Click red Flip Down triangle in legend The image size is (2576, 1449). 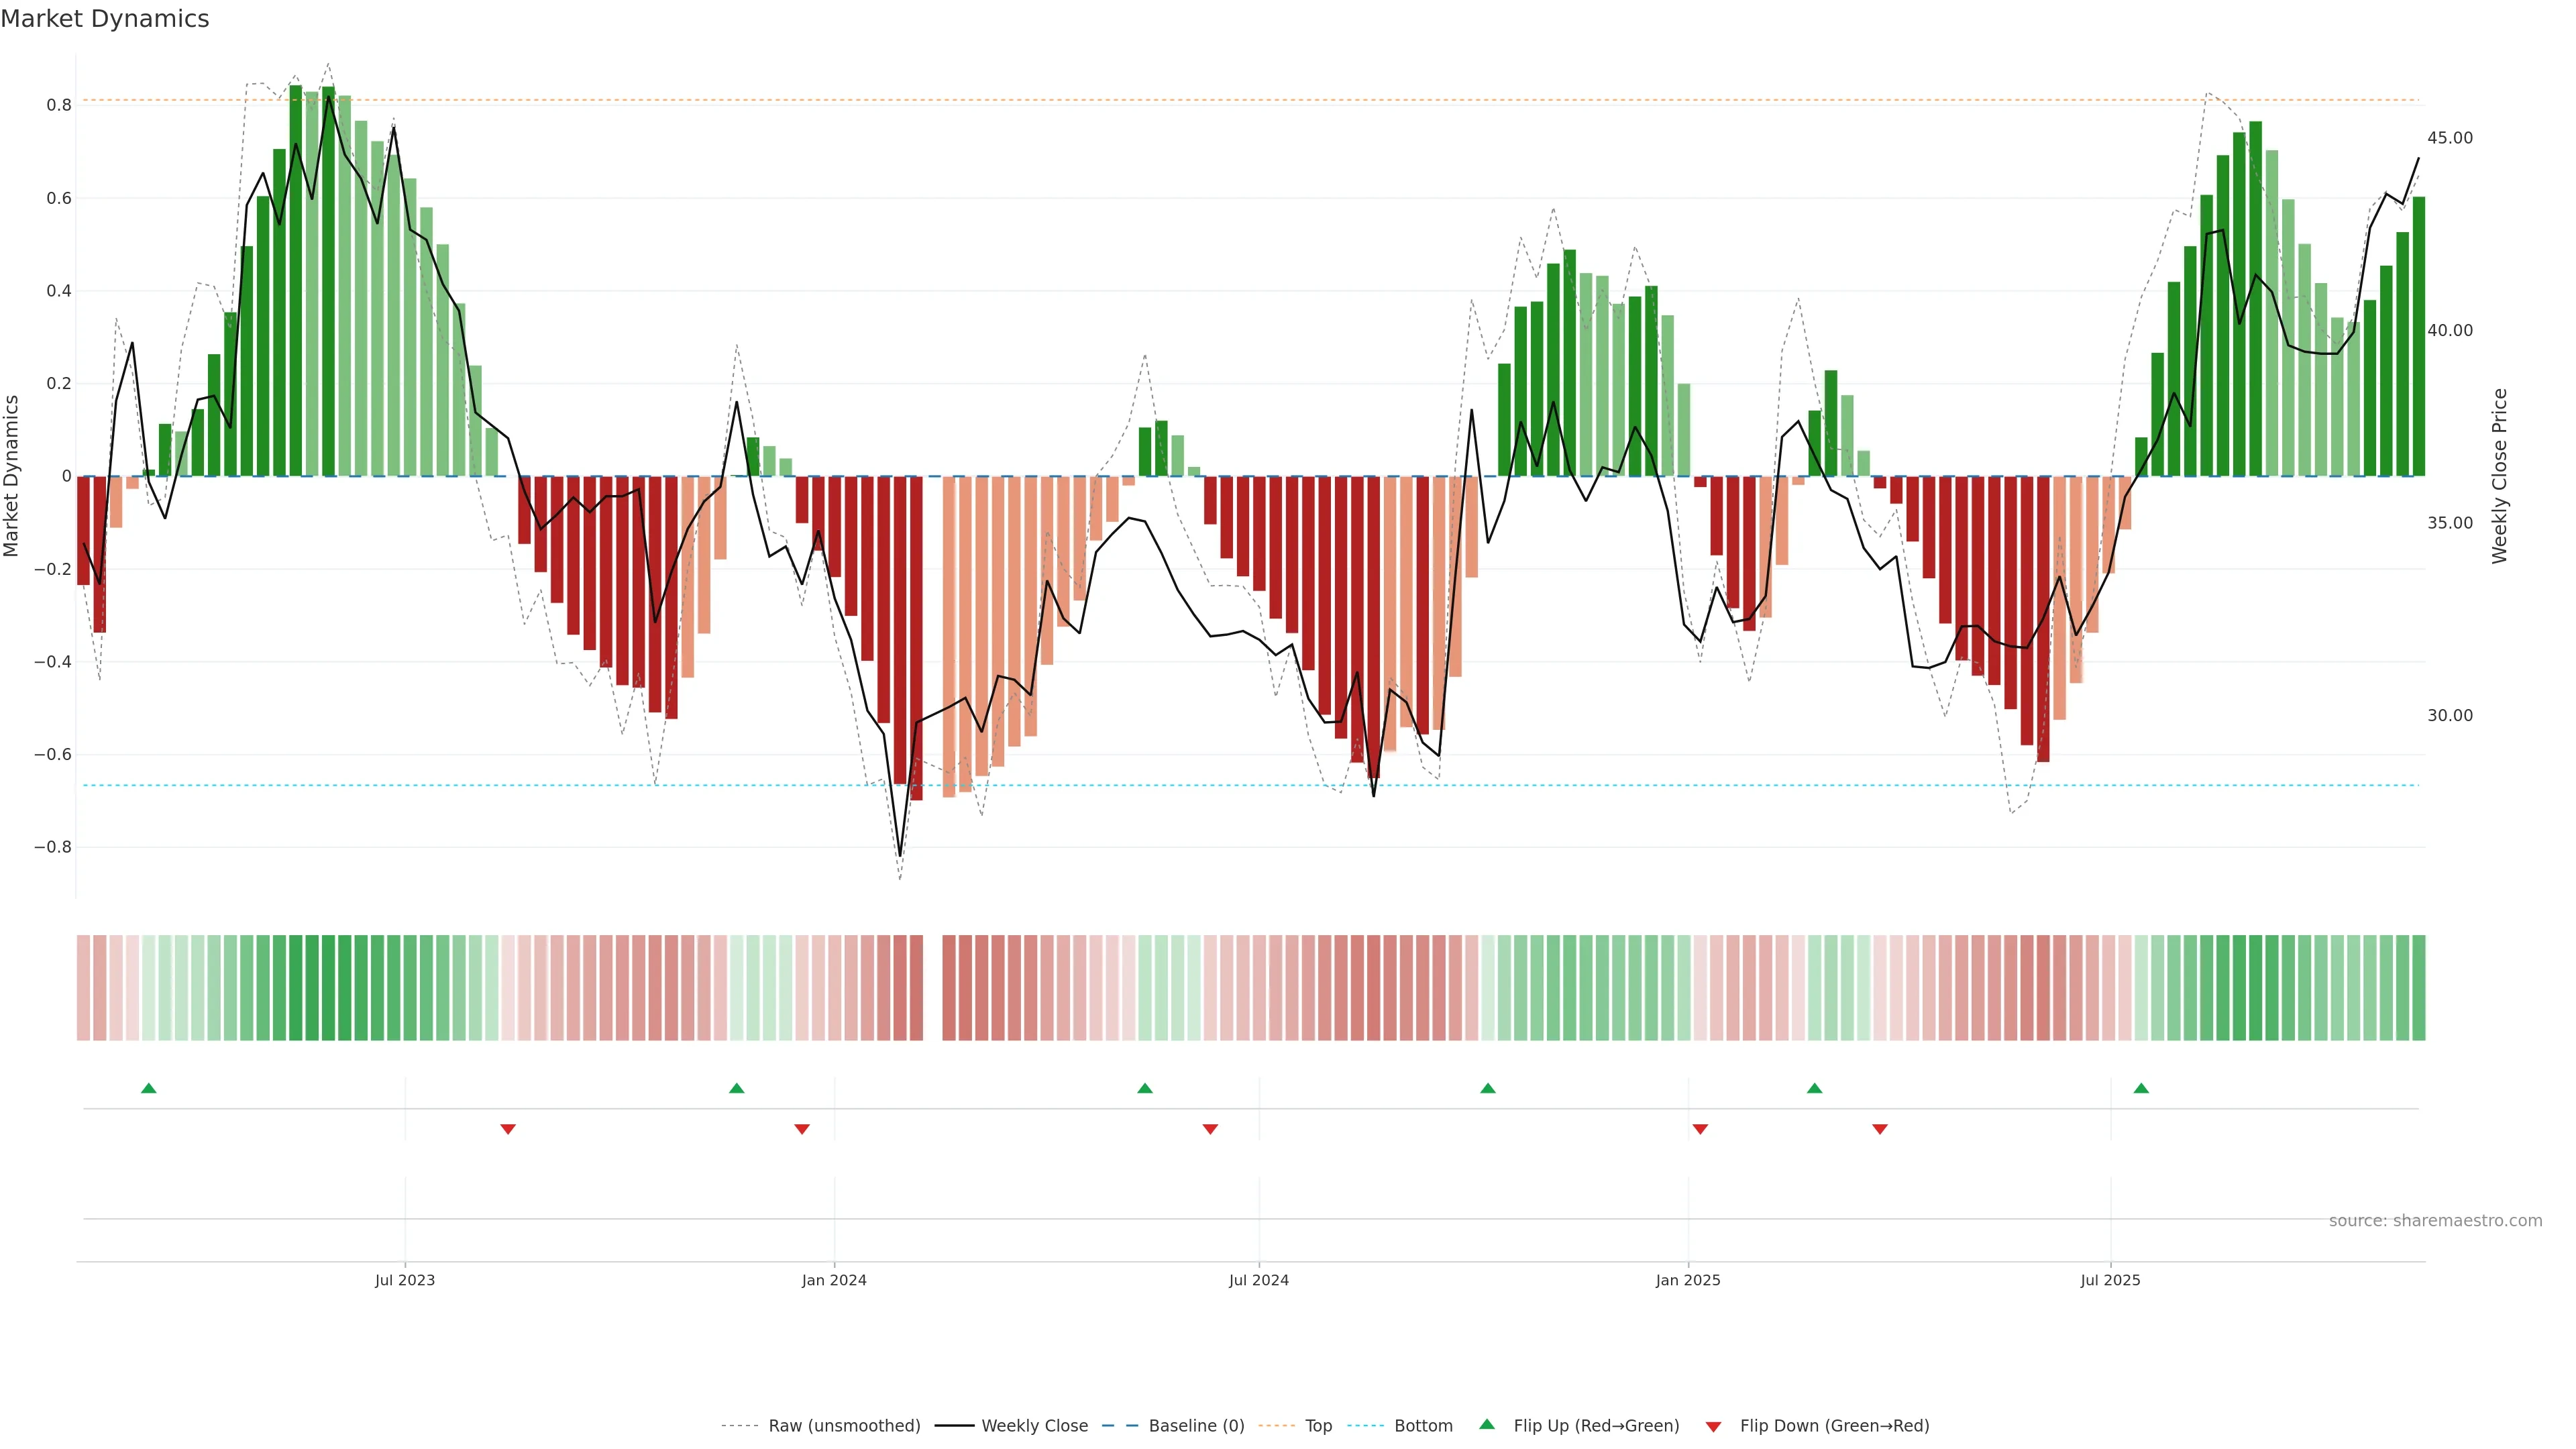[1713, 1427]
